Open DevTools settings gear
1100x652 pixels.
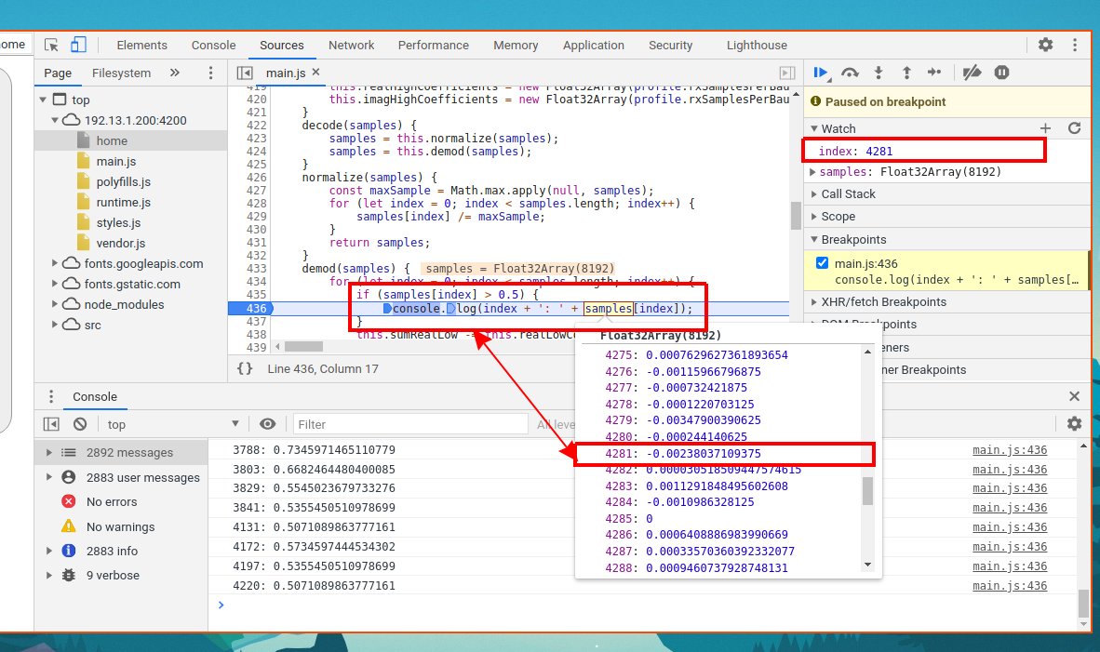tap(1045, 45)
